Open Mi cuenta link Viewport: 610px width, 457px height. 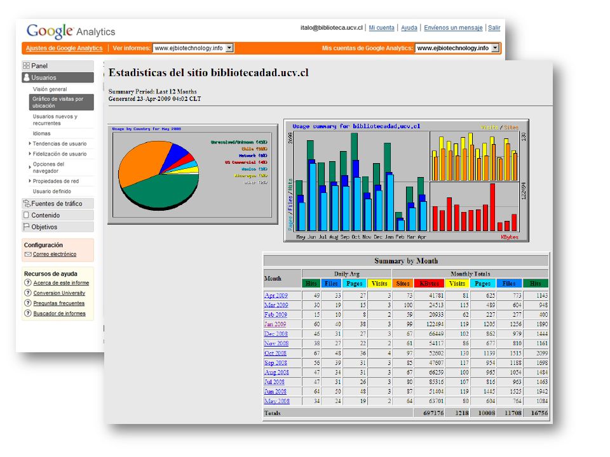coord(382,27)
